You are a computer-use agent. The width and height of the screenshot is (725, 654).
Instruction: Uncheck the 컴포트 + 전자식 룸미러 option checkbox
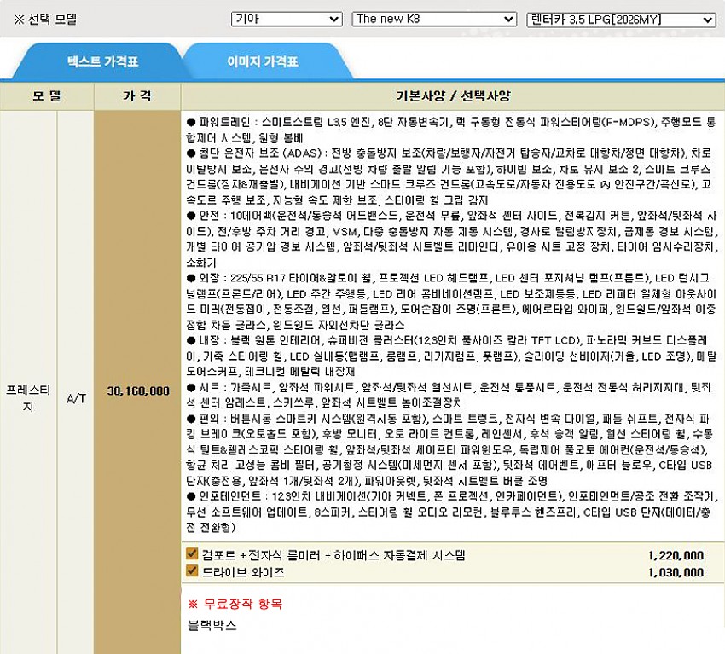click(x=192, y=554)
